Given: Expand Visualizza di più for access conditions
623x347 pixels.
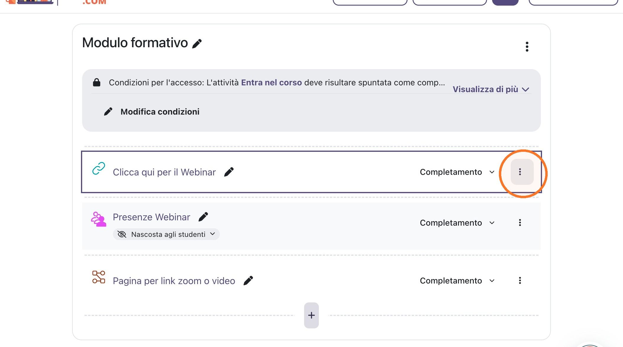Looking at the screenshot, I should tap(491, 89).
